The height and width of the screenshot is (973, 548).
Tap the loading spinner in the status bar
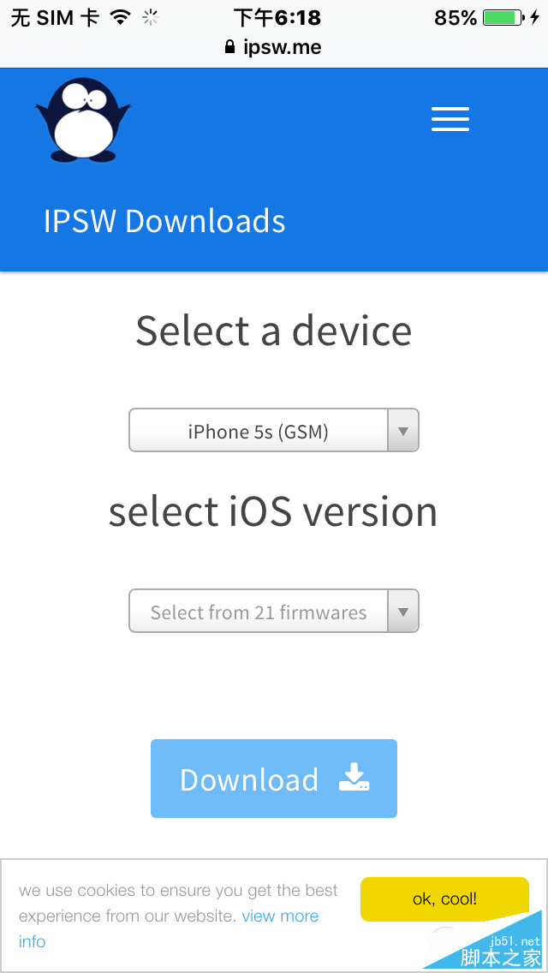[x=150, y=17]
